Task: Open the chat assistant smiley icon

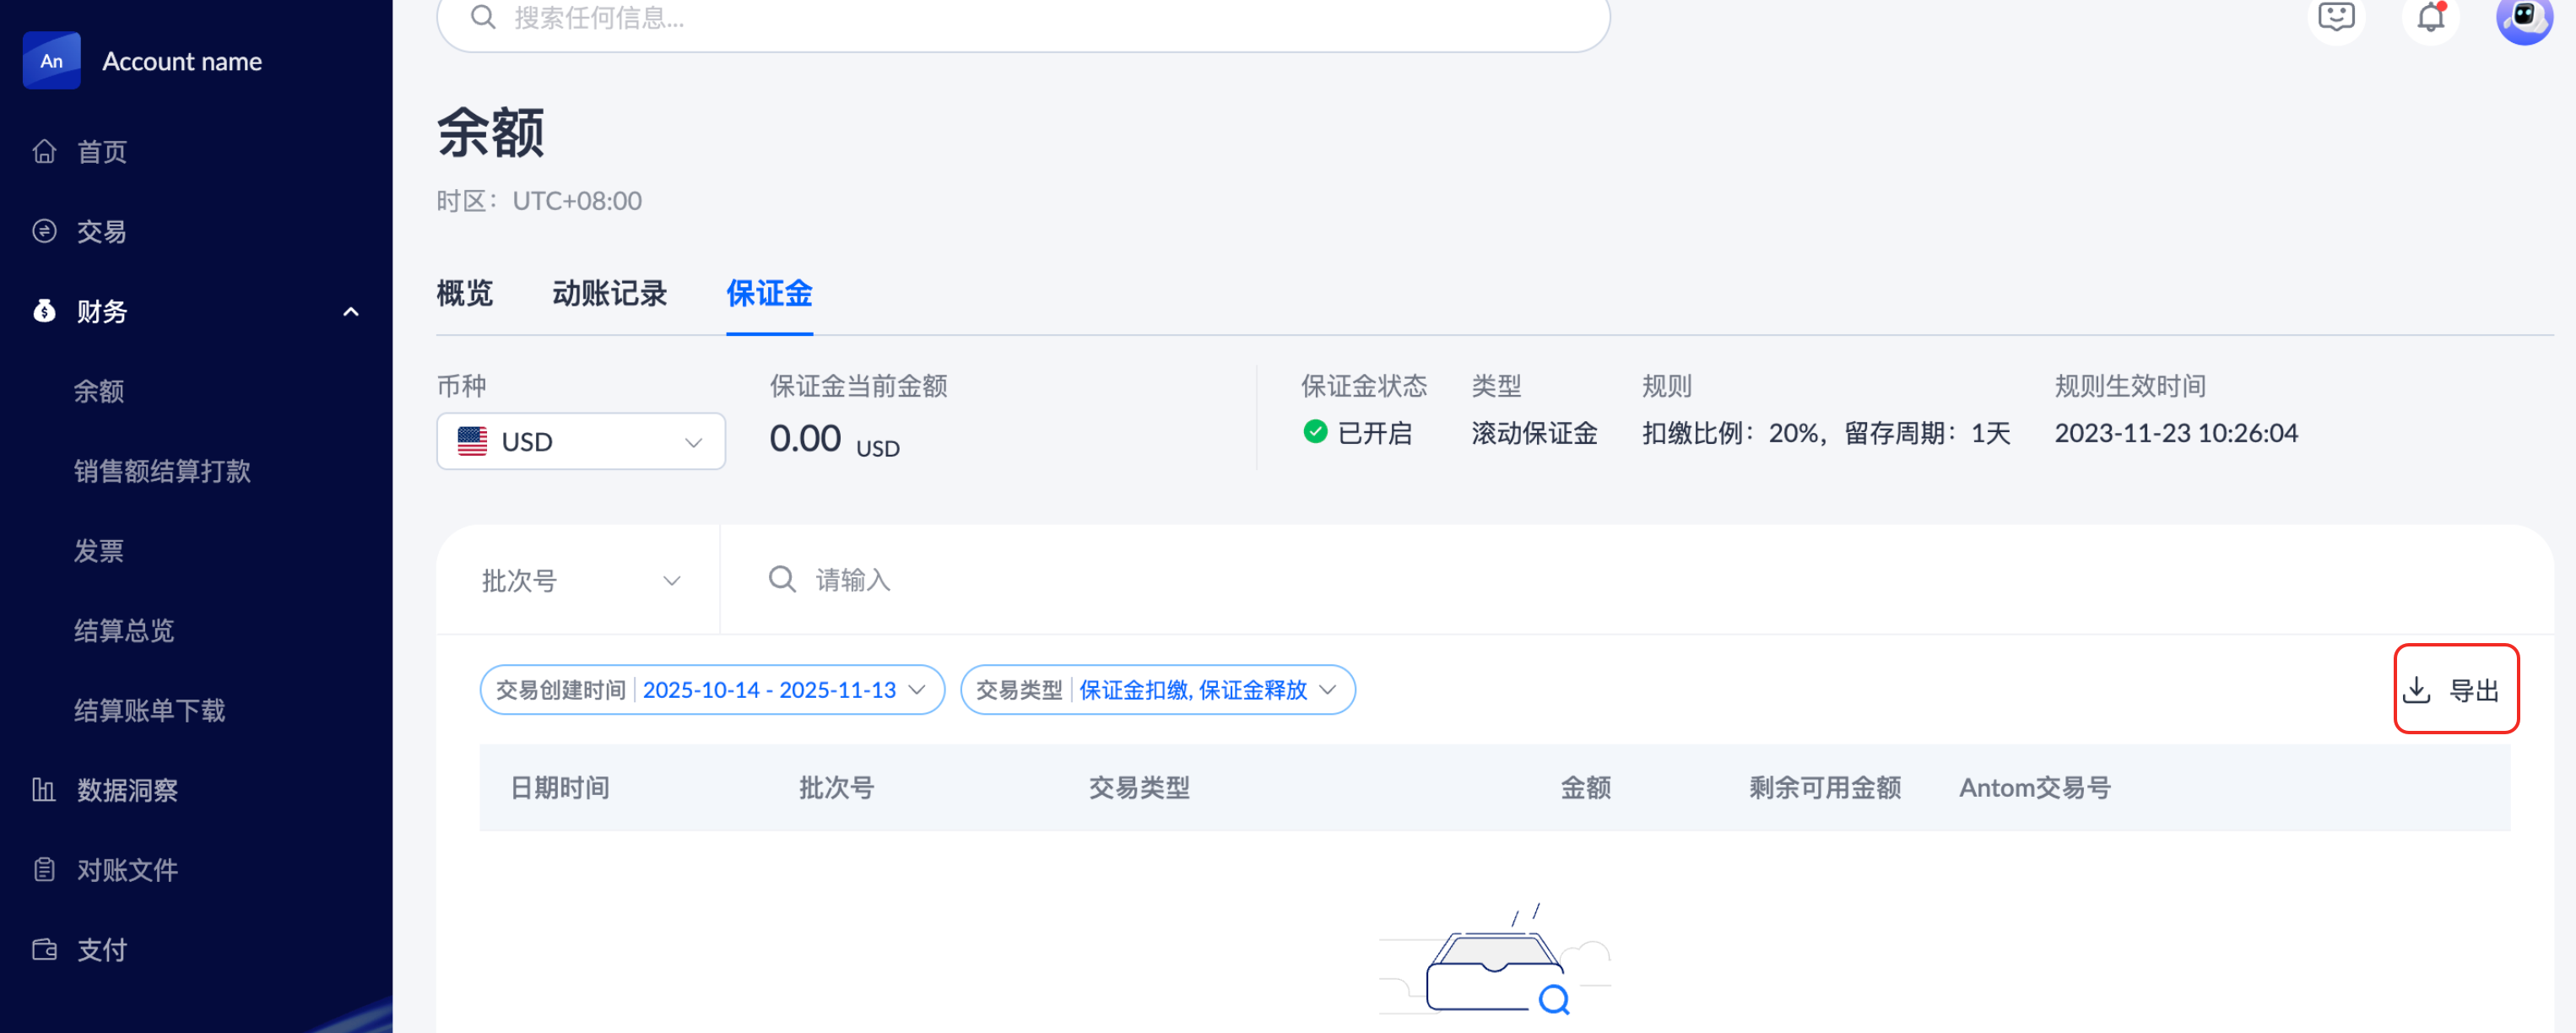Action: (x=2336, y=18)
